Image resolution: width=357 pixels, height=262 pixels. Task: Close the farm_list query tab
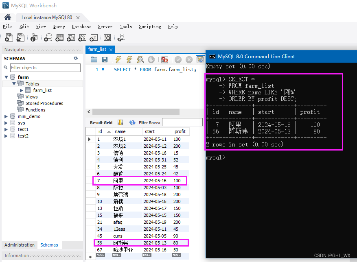(111, 50)
